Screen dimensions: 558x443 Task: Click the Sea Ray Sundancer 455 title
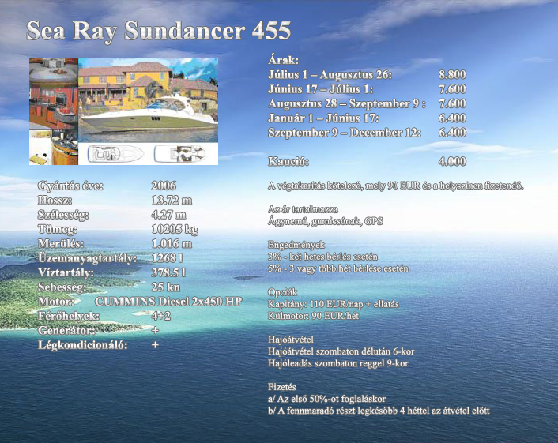click(x=158, y=31)
